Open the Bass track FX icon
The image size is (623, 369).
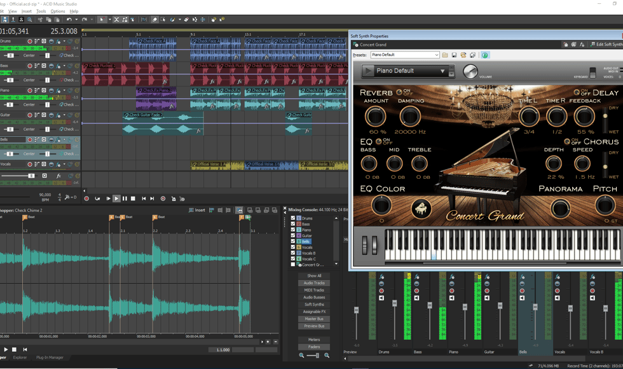pyautogui.click(x=58, y=66)
